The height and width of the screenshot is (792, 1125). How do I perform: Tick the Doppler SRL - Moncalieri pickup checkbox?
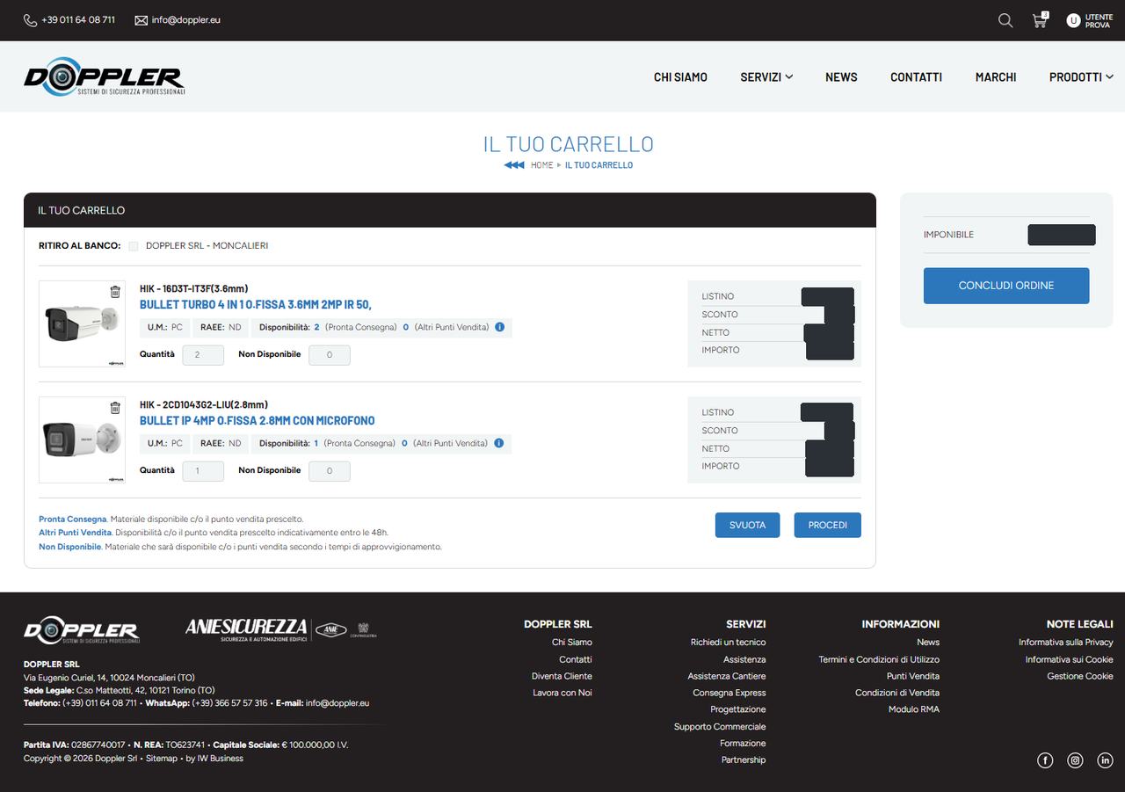coord(134,246)
